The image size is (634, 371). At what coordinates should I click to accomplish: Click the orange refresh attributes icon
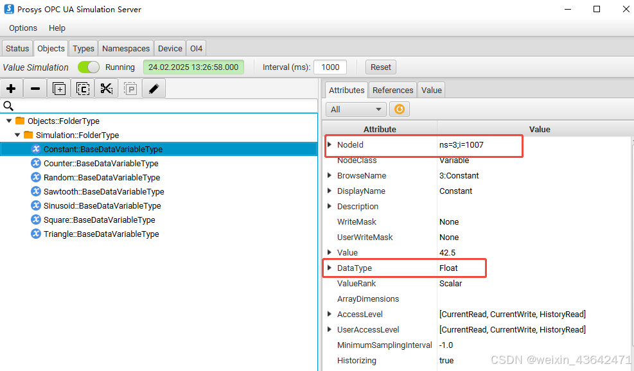click(x=400, y=109)
